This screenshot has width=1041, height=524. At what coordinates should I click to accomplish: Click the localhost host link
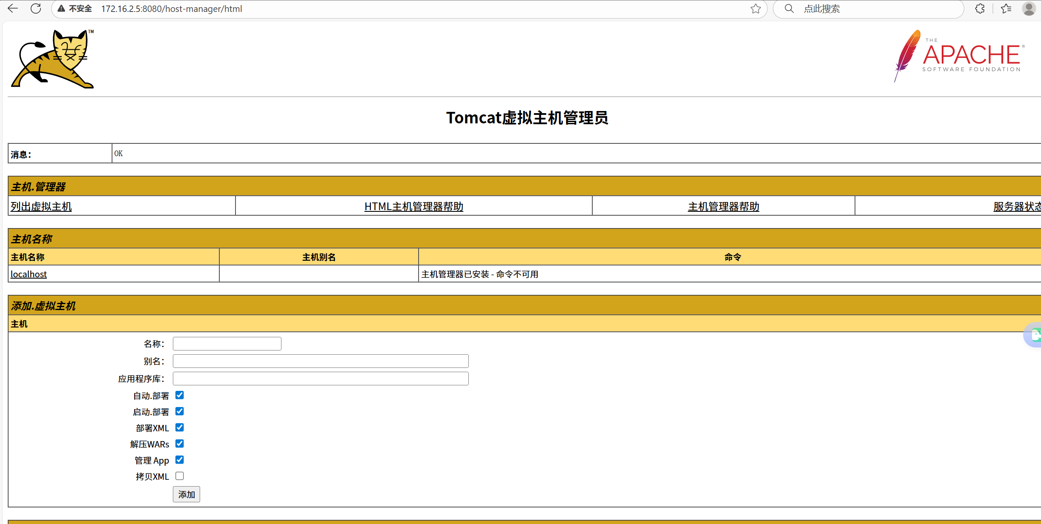click(x=29, y=274)
